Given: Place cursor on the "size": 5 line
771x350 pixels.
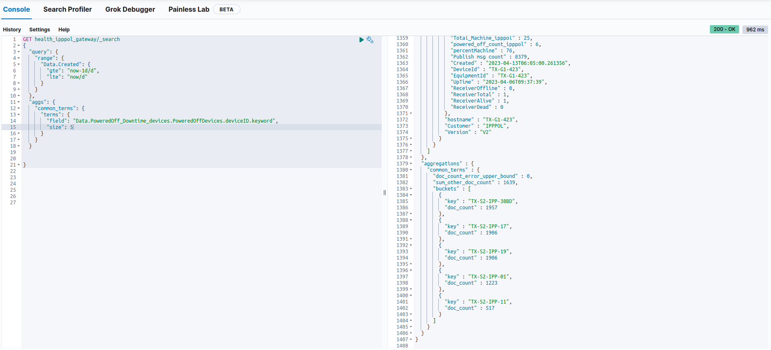Looking at the screenshot, I should [x=201, y=127].
